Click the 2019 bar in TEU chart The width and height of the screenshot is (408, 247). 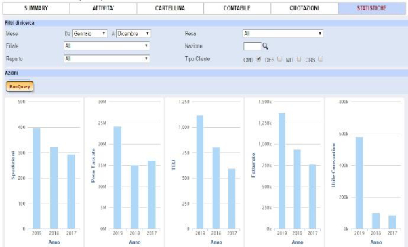(200, 172)
